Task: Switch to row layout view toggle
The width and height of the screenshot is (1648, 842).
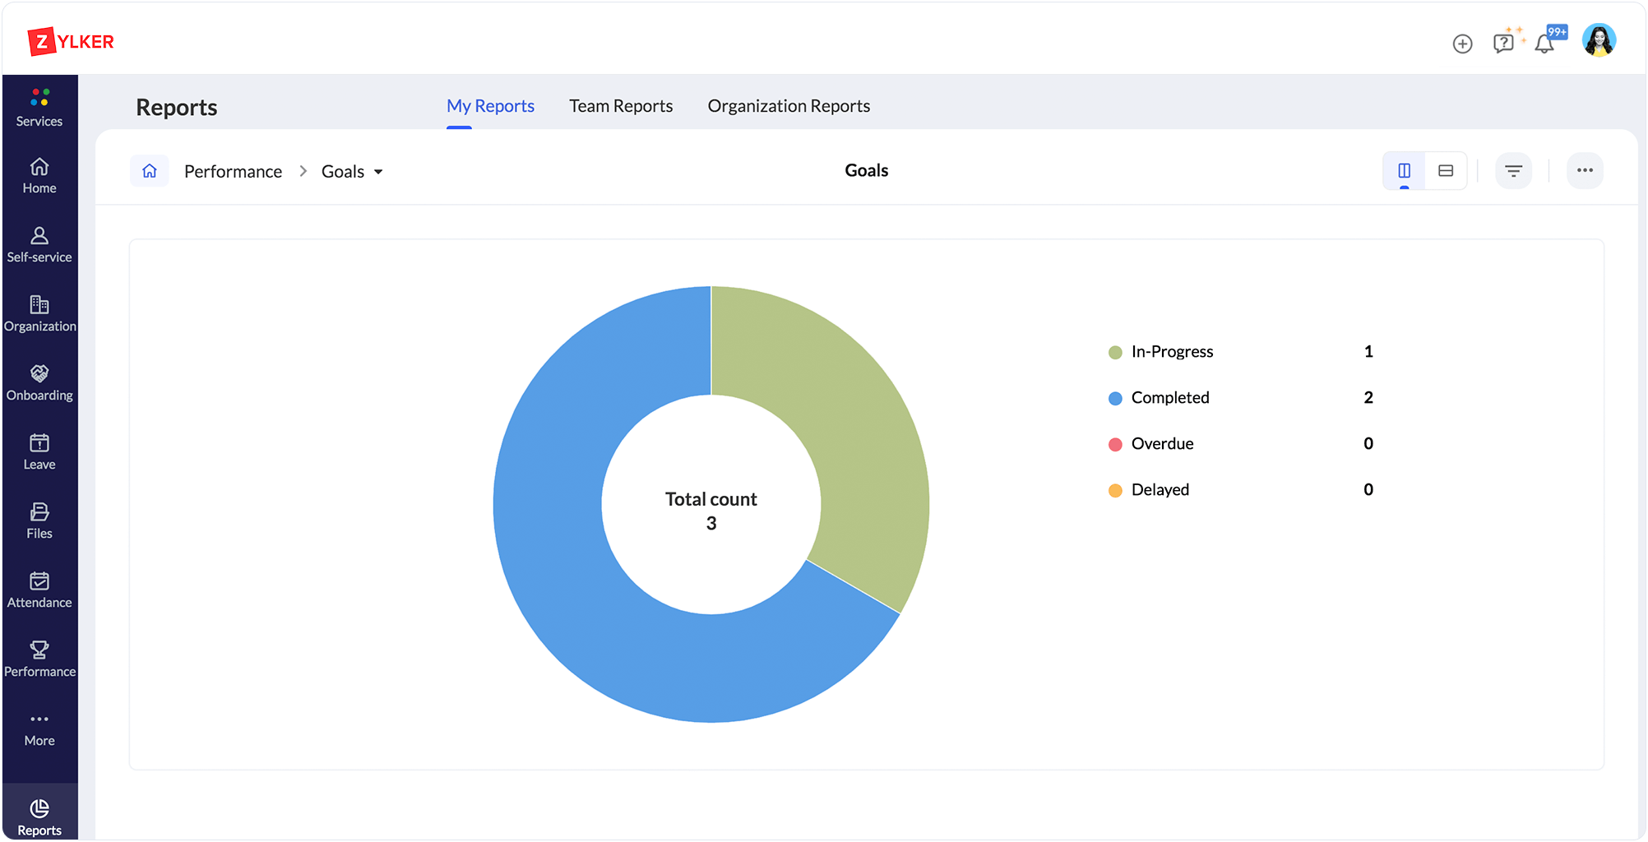Action: pyautogui.click(x=1446, y=171)
